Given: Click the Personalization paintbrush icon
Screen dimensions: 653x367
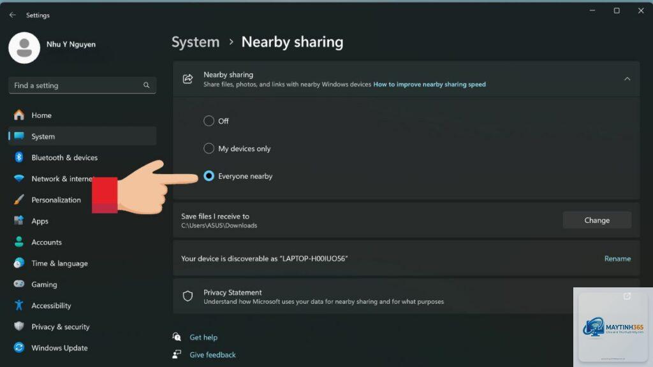Looking at the screenshot, I should pyautogui.click(x=19, y=199).
